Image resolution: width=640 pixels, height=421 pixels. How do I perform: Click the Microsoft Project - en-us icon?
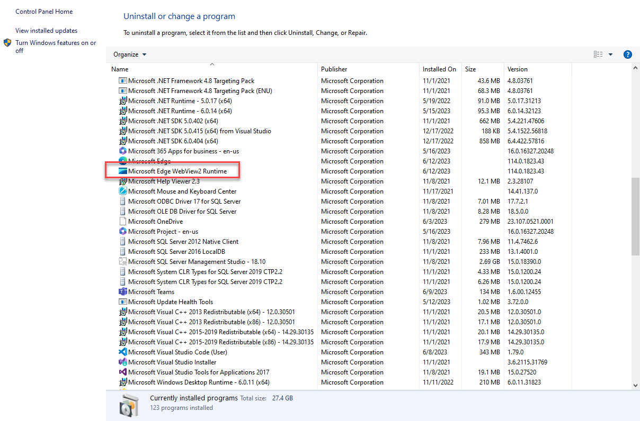(x=123, y=232)
